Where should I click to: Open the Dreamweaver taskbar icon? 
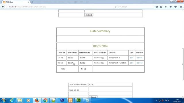(78, 100)
